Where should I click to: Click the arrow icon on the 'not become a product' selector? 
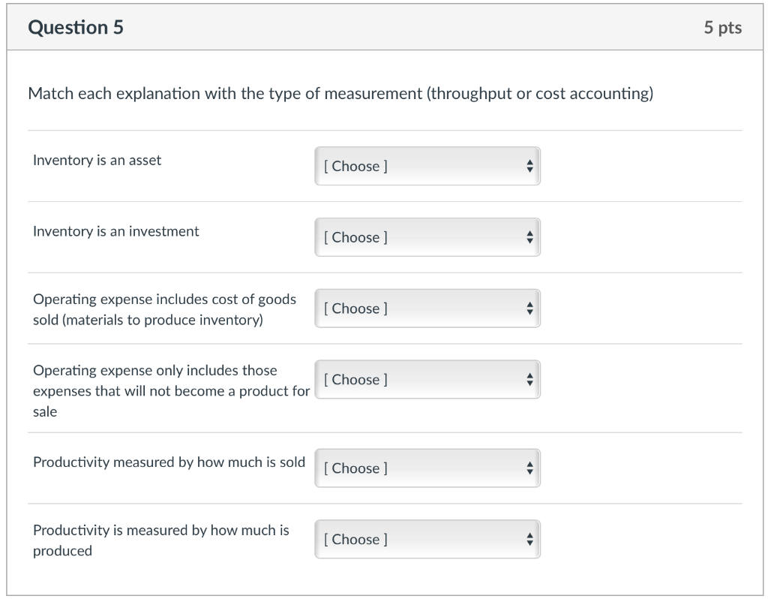[529, 380]
